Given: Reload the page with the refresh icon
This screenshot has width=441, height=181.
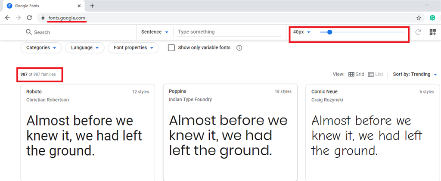Looking at the screenshot, I should point(29,18).
